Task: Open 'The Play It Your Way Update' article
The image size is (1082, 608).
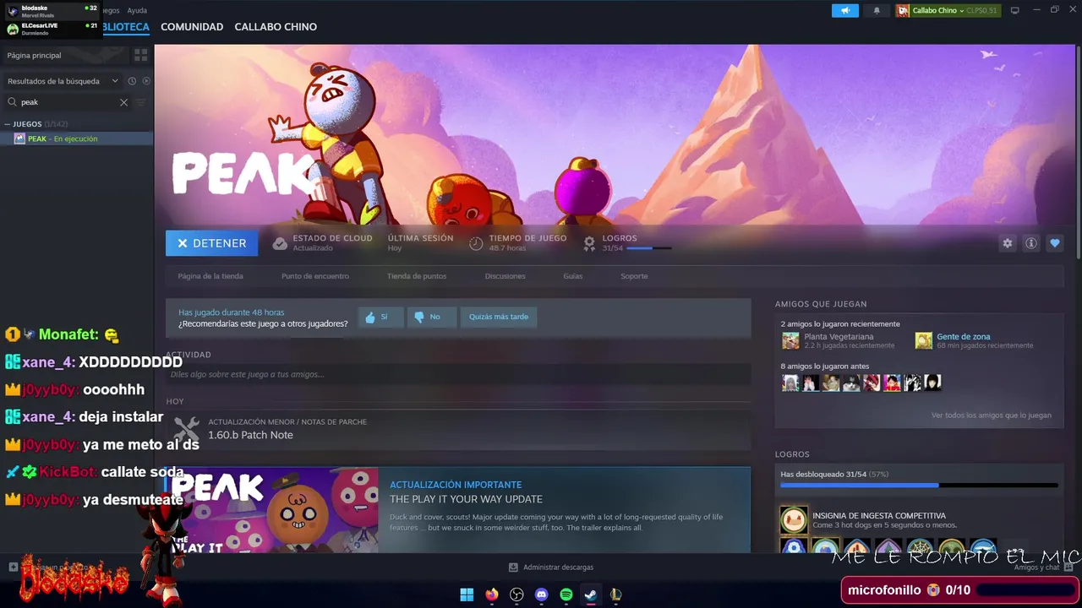Action: (466, 499)
